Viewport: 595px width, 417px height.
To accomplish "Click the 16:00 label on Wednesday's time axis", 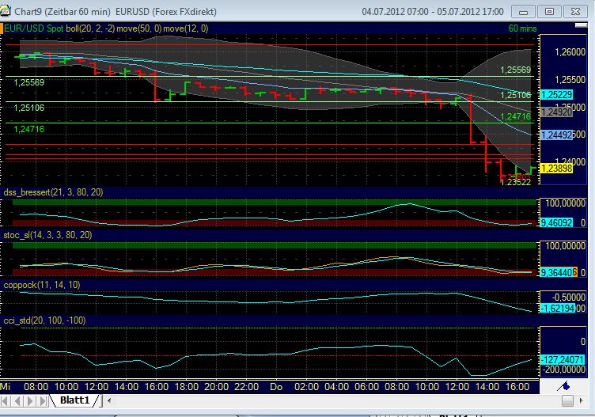I will coord(157,387).
